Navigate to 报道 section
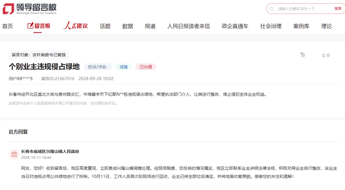345x190 pixels. point(150,26)
